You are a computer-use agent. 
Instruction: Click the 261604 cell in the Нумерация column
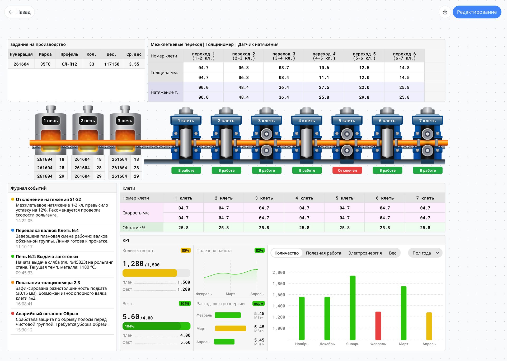pyautogui.click(x=21, y=64)
